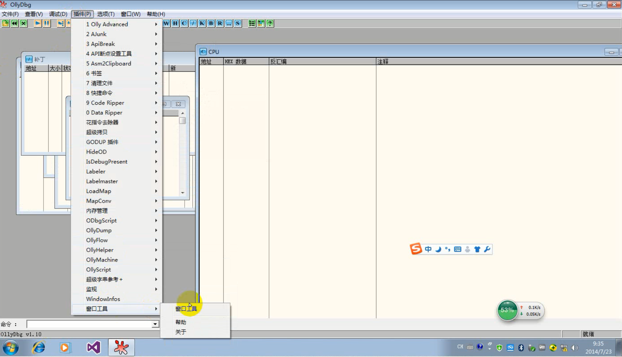Viewport: 622px width, 357px height.
Task: Click the volume icon in system tray
Action: click(x=575, y=348)
